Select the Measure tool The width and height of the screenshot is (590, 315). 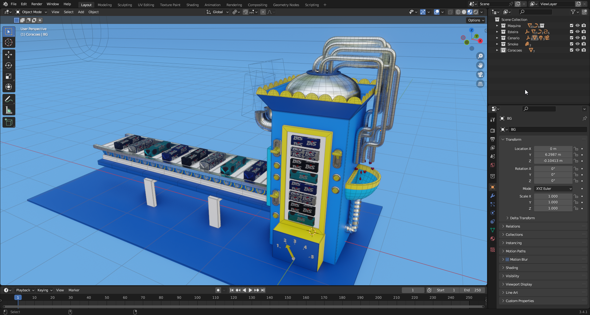click(x=9, y=110)
